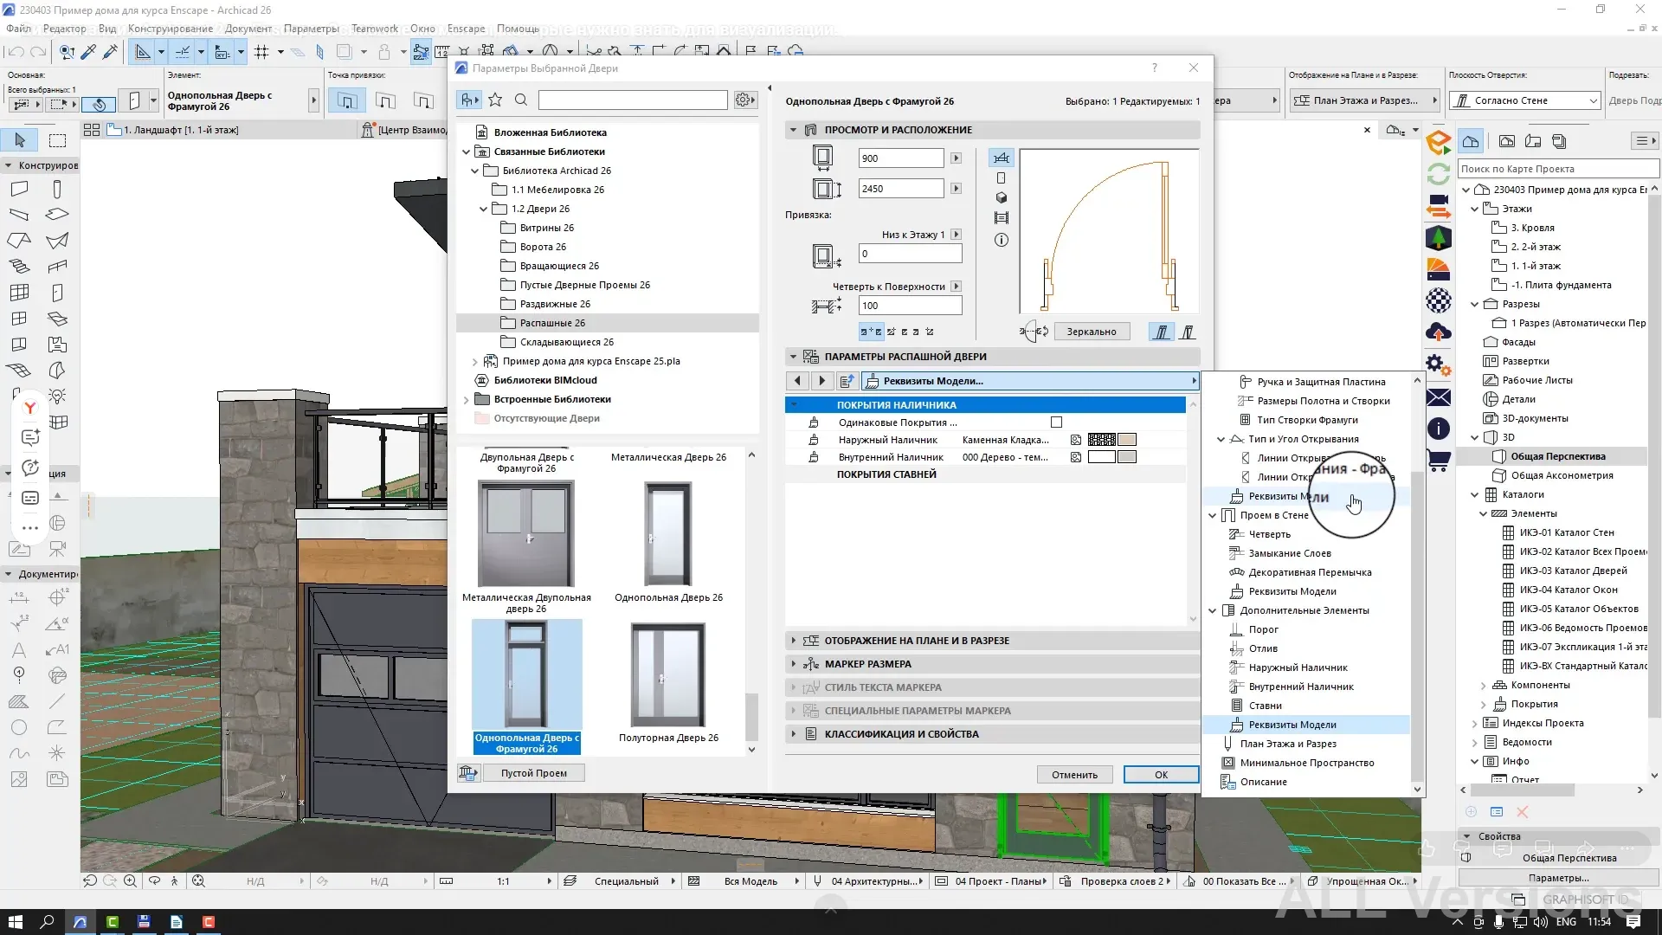Open the Project Map icon in Navigator
This screenshot has height=935, width=1662.
[x=1471, y=141]
